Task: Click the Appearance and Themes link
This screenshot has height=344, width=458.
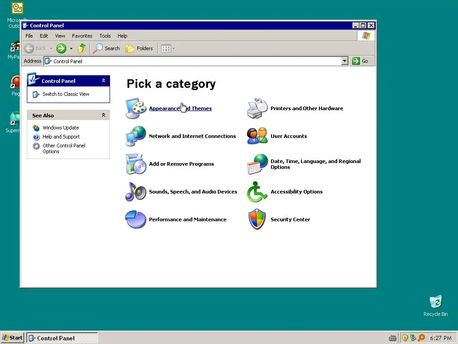Action: 181,108
